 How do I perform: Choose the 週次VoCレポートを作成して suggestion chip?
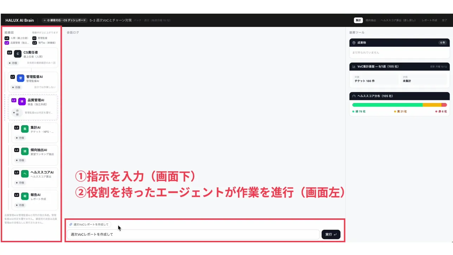coord(89,225)
